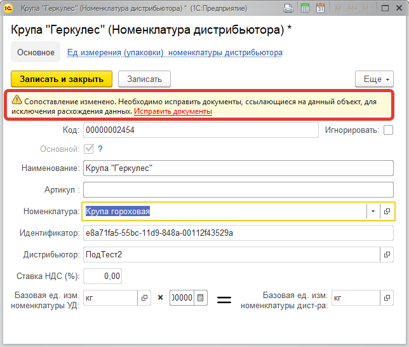Click the Записать button
This screenshot has width=409, height=347.
pyautogui.click(x=145, y=79)
